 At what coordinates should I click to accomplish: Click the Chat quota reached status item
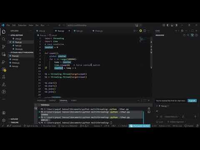(x=140, y=126)
